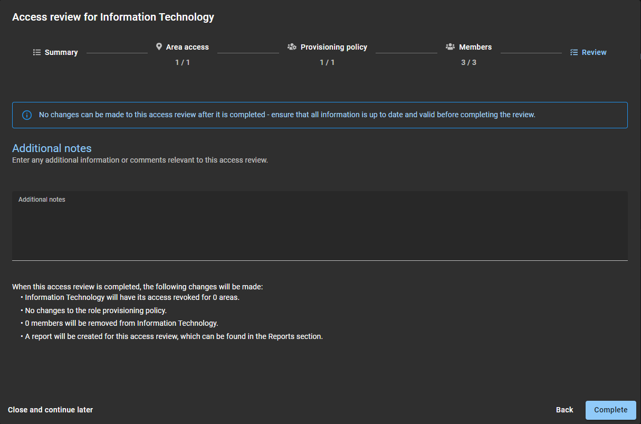This screenshot has width=641, height=424.
Task: Complete the access review
Action: [x=610, y=410]
